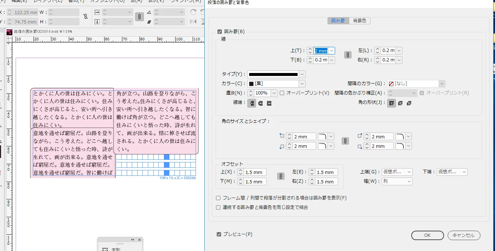This screenshot has height=251, width=495.
Task: Select the miter join corner shape icon
Action: pos(392,103)
